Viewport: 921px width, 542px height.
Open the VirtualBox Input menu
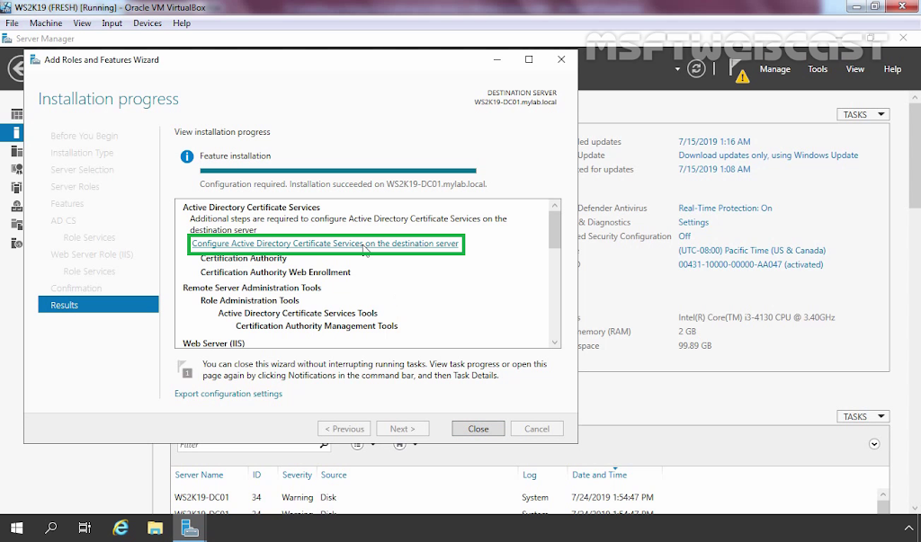[x=112, y=22]
